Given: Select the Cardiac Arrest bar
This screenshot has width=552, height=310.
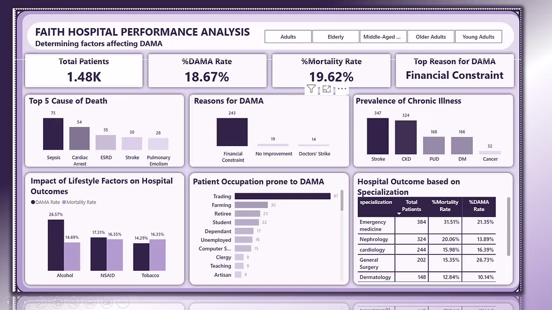Looking at the screenshot, I should tap(80, 138).
